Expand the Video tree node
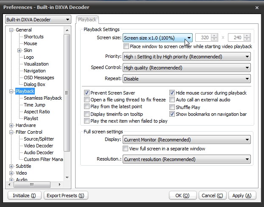This screenshot has height=207, width=264. coord(11,173)
